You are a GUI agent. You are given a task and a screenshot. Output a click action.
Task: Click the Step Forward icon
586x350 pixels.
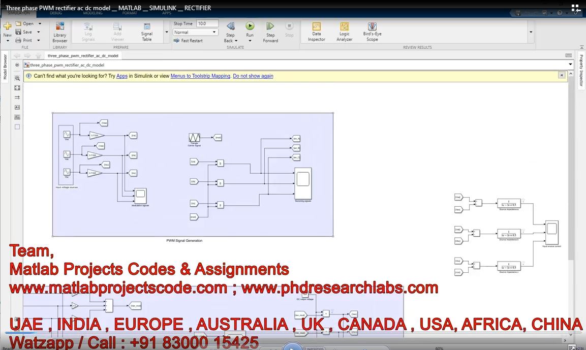[x=270, y=26]
